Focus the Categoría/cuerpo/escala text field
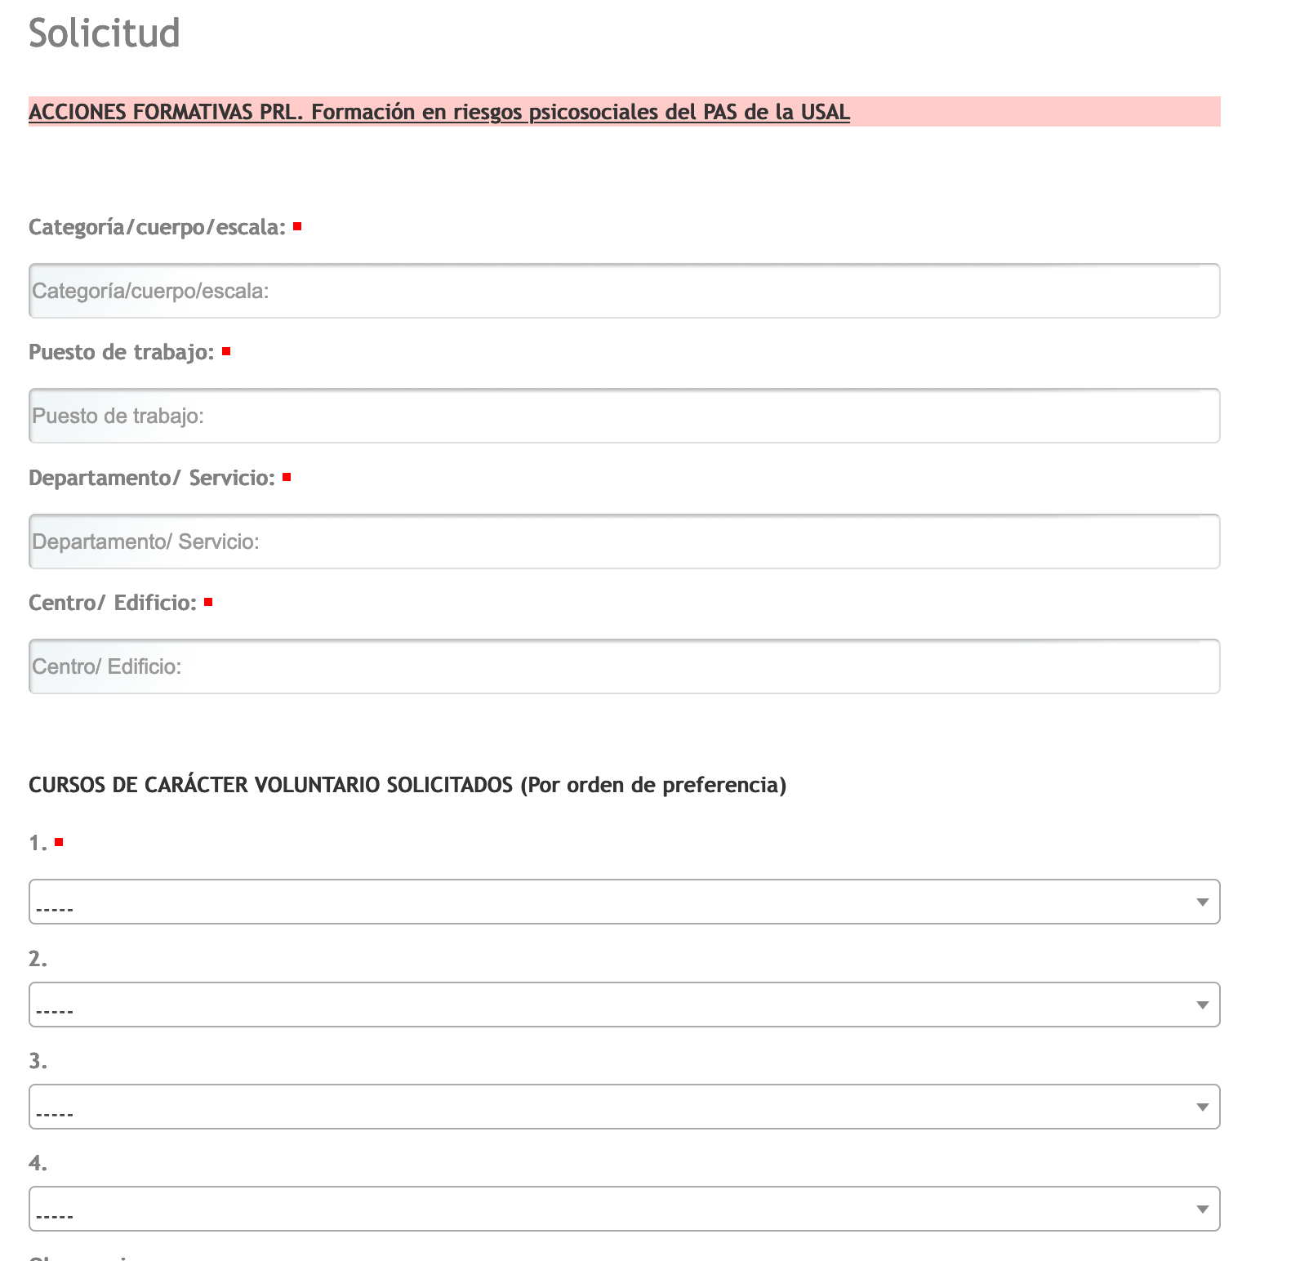 pyautogui.click(x=624, y=291)
